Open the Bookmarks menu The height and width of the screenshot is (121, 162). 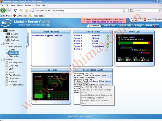[29, 5]
